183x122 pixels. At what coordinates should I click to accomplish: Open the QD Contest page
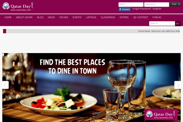tap(141, 17)
